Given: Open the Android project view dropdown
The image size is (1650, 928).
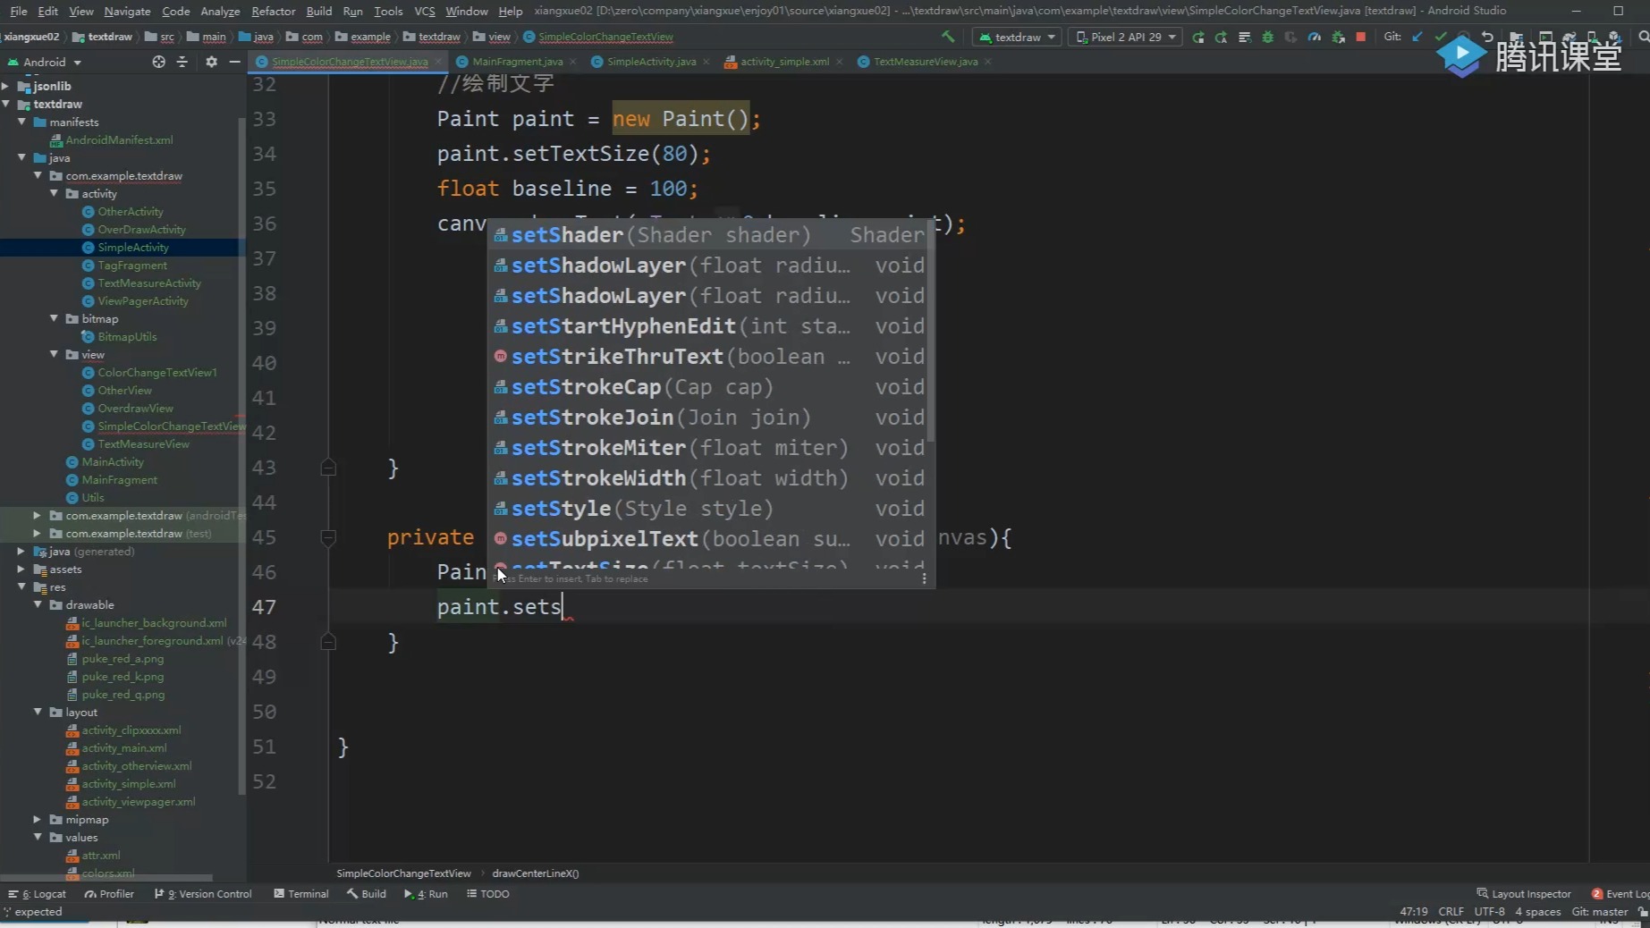Looking at the screenshot, I should coord(45,62).
